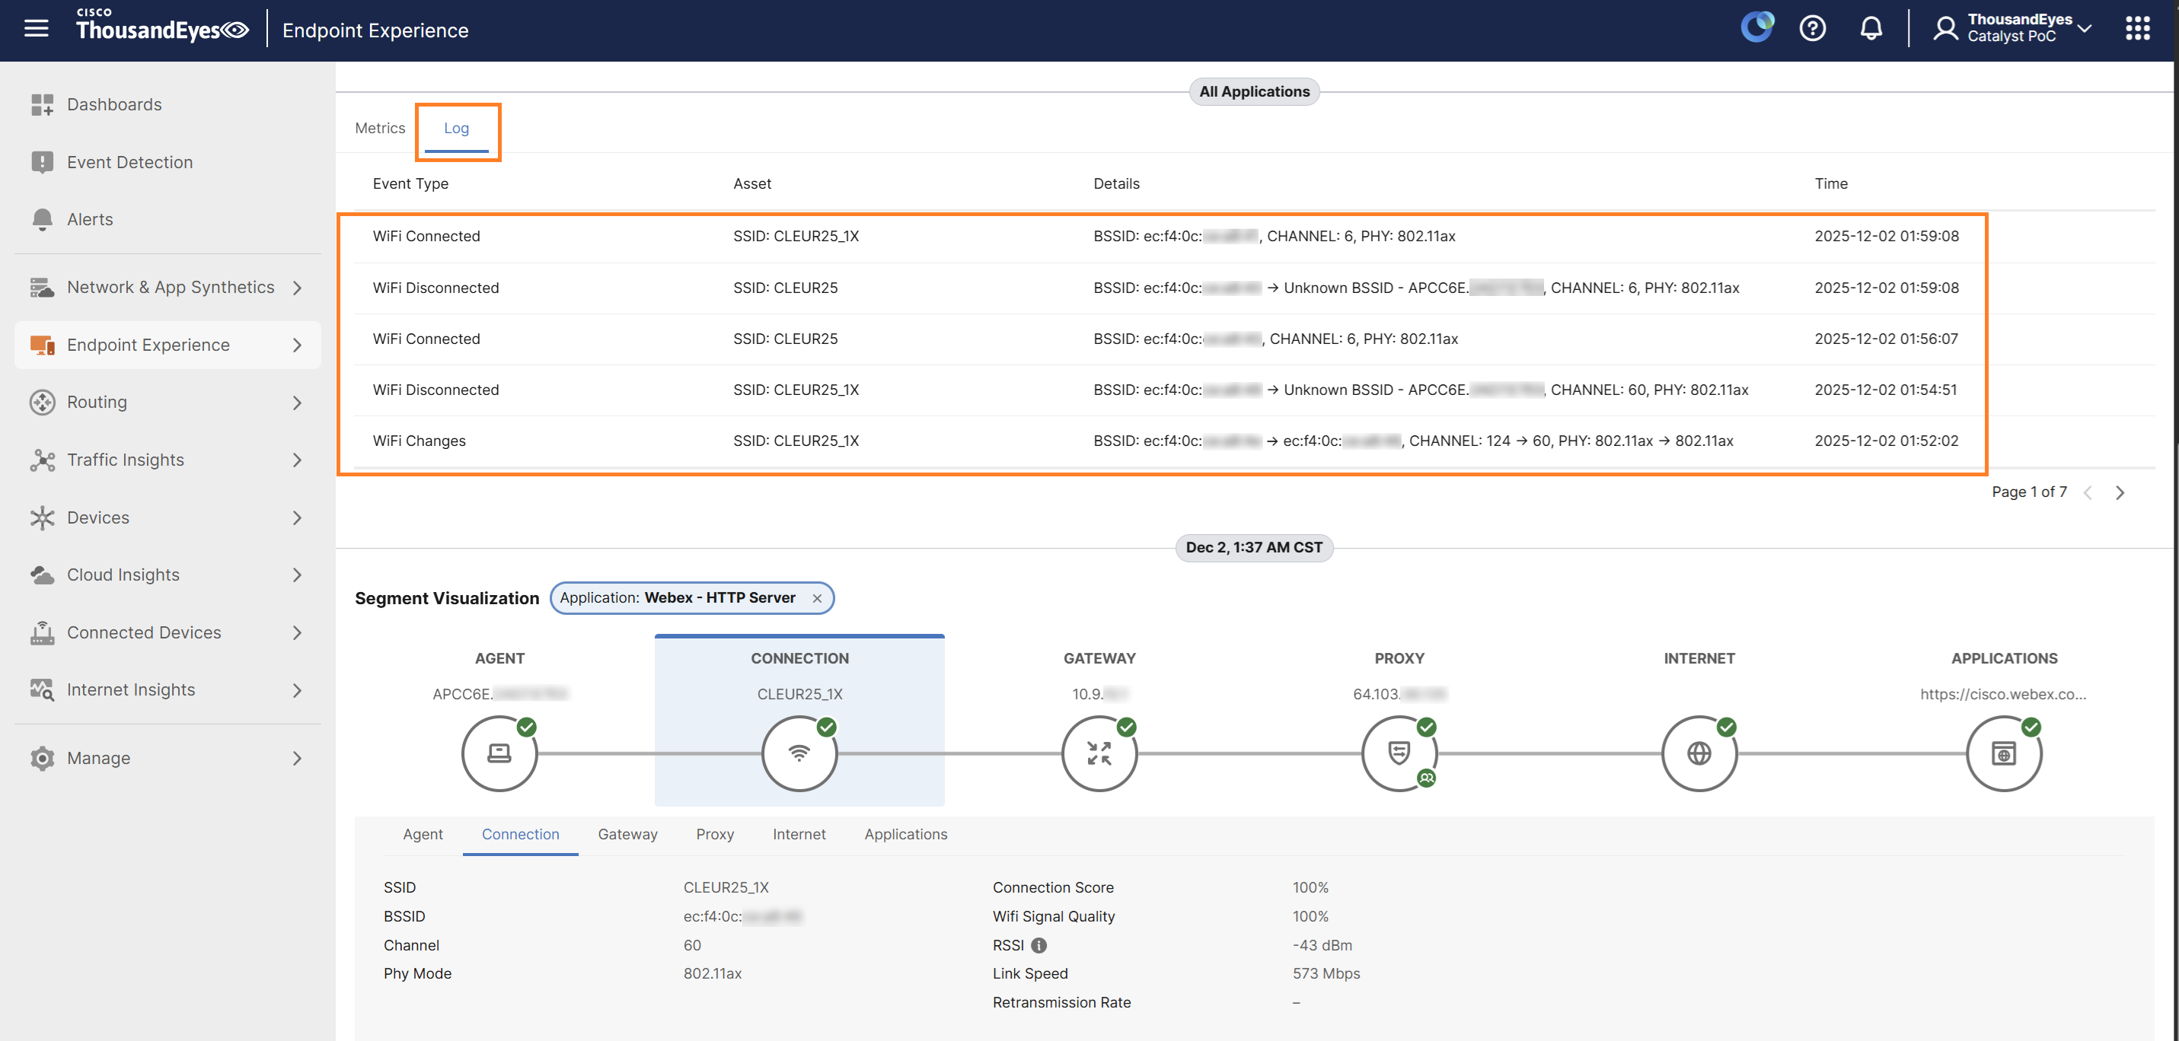The width and height of the screenshot is (2179, 1041).
Task: Expand Cloud Insights submenu
Action: point(297,575)
